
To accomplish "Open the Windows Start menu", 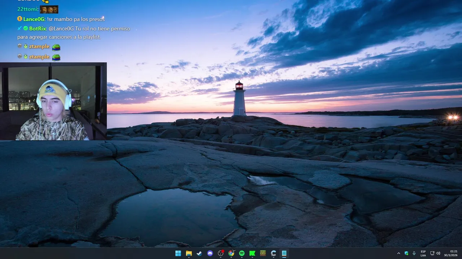I will point(178,253).
